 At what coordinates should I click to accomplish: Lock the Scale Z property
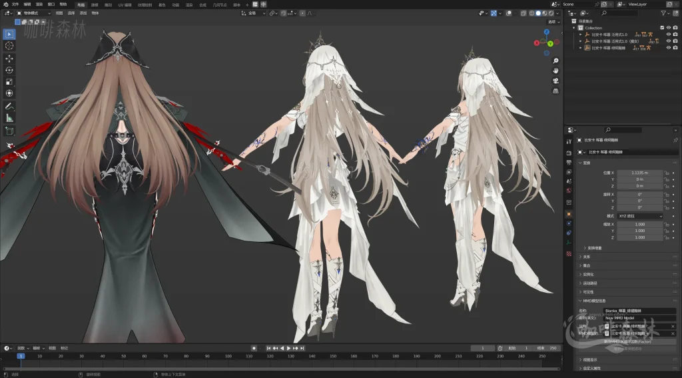[666, 237]
